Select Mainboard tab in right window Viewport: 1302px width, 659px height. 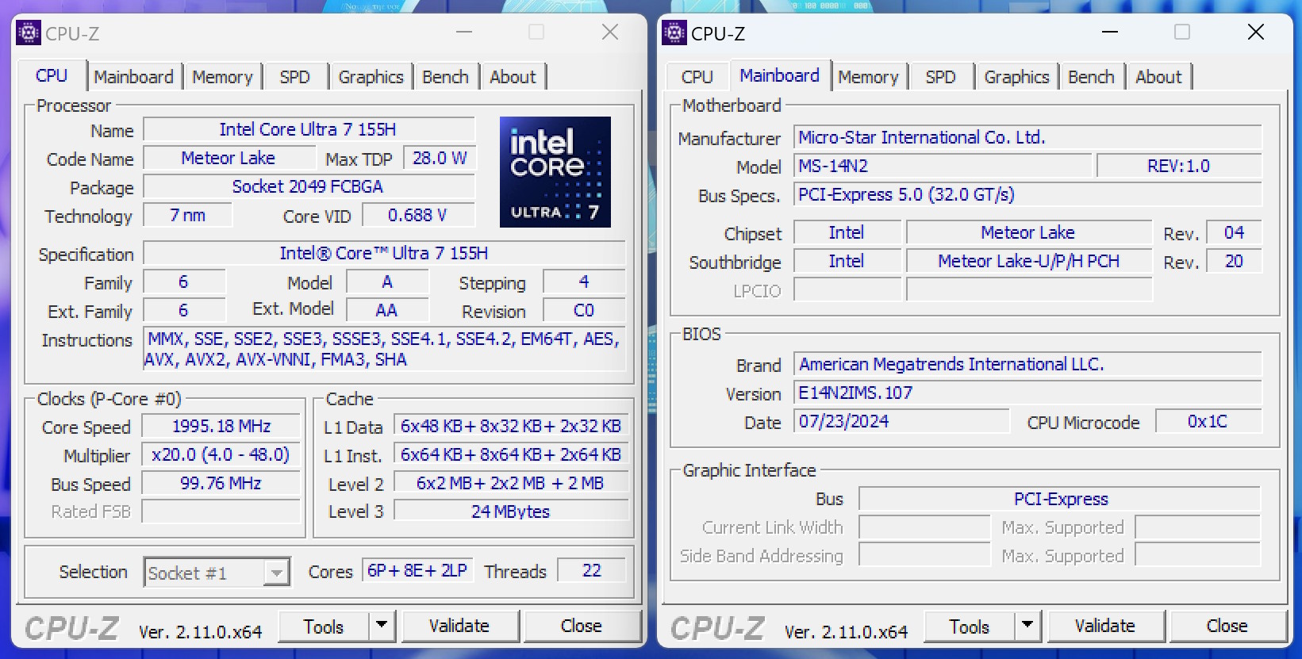pyautogui.click(x=779, y=75)
